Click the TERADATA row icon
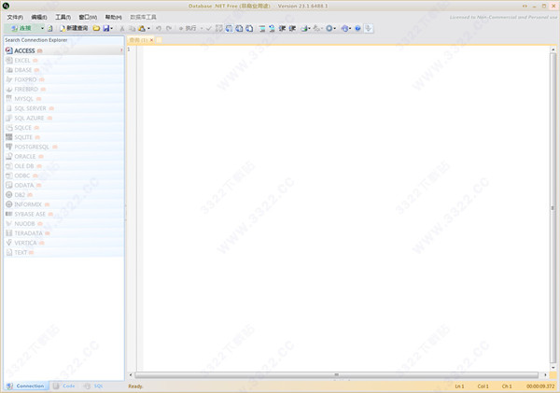The width and height of the screenshot is (560, 393). tap(9, 233)
